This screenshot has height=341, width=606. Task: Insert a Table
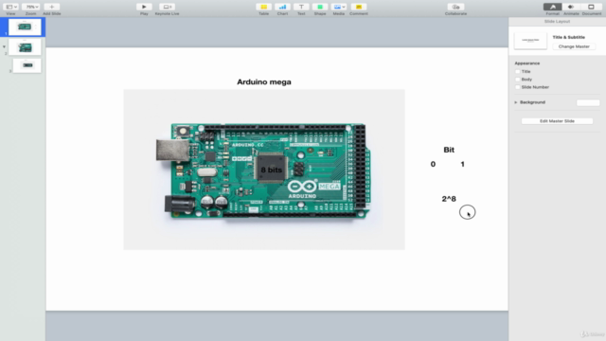pyautogui.click(x=263, y=7)
